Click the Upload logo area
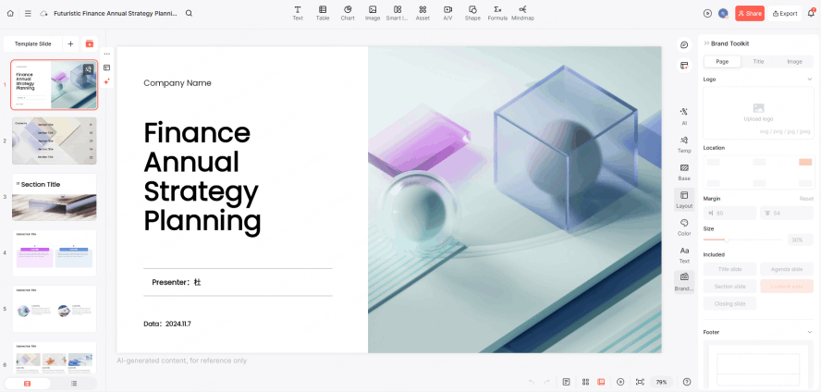821x392 pixels. (758, 113)
